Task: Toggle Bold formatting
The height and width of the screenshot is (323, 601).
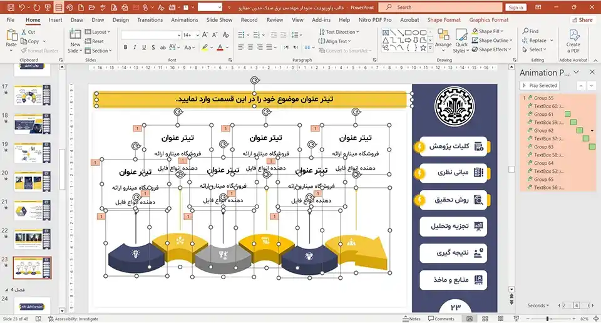Action: (x=125, y=47)
